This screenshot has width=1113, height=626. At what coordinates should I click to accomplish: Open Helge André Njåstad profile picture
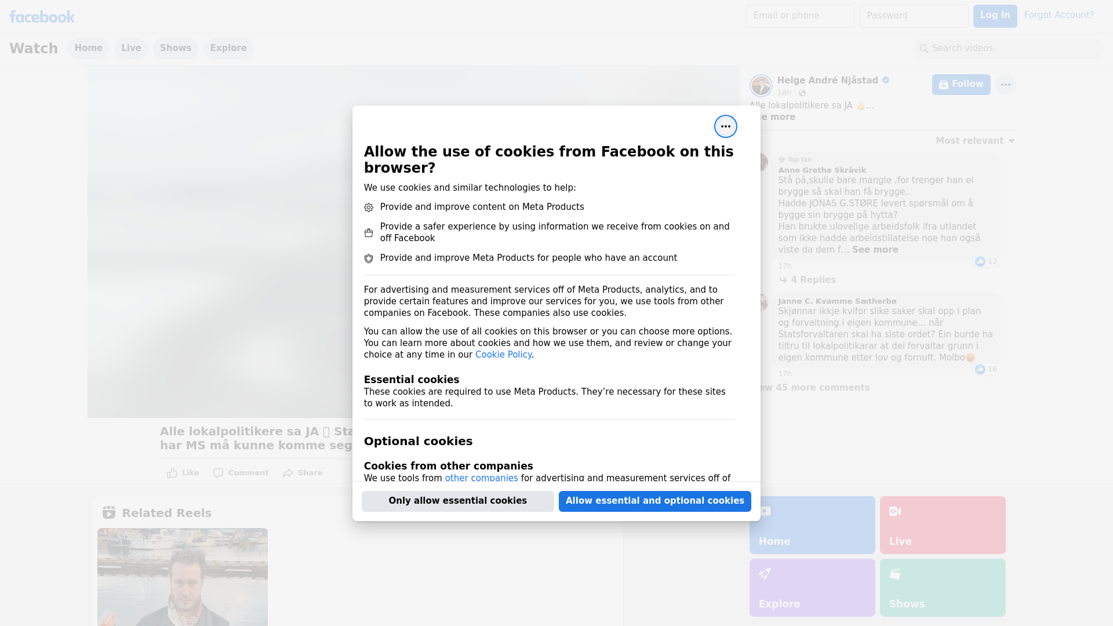click(761, 86)
